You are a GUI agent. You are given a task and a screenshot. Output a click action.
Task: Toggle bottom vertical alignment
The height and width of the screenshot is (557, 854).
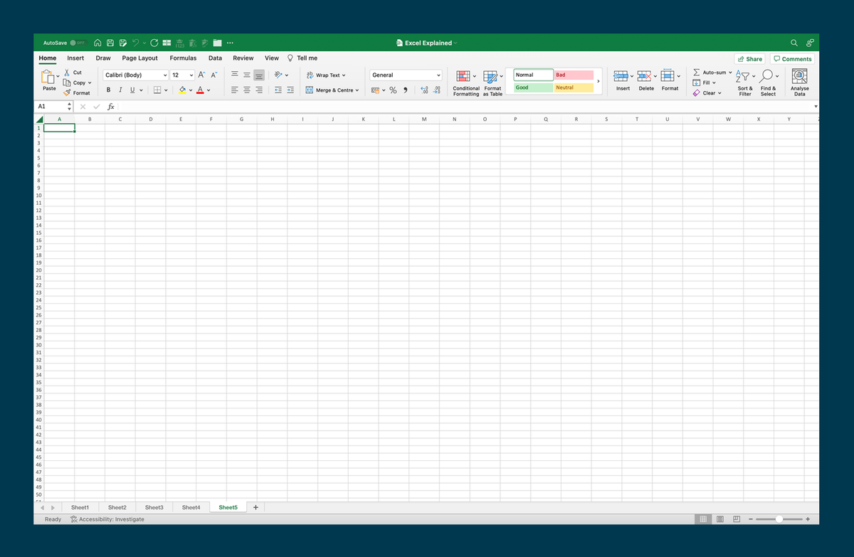click(x=259, y=75)
